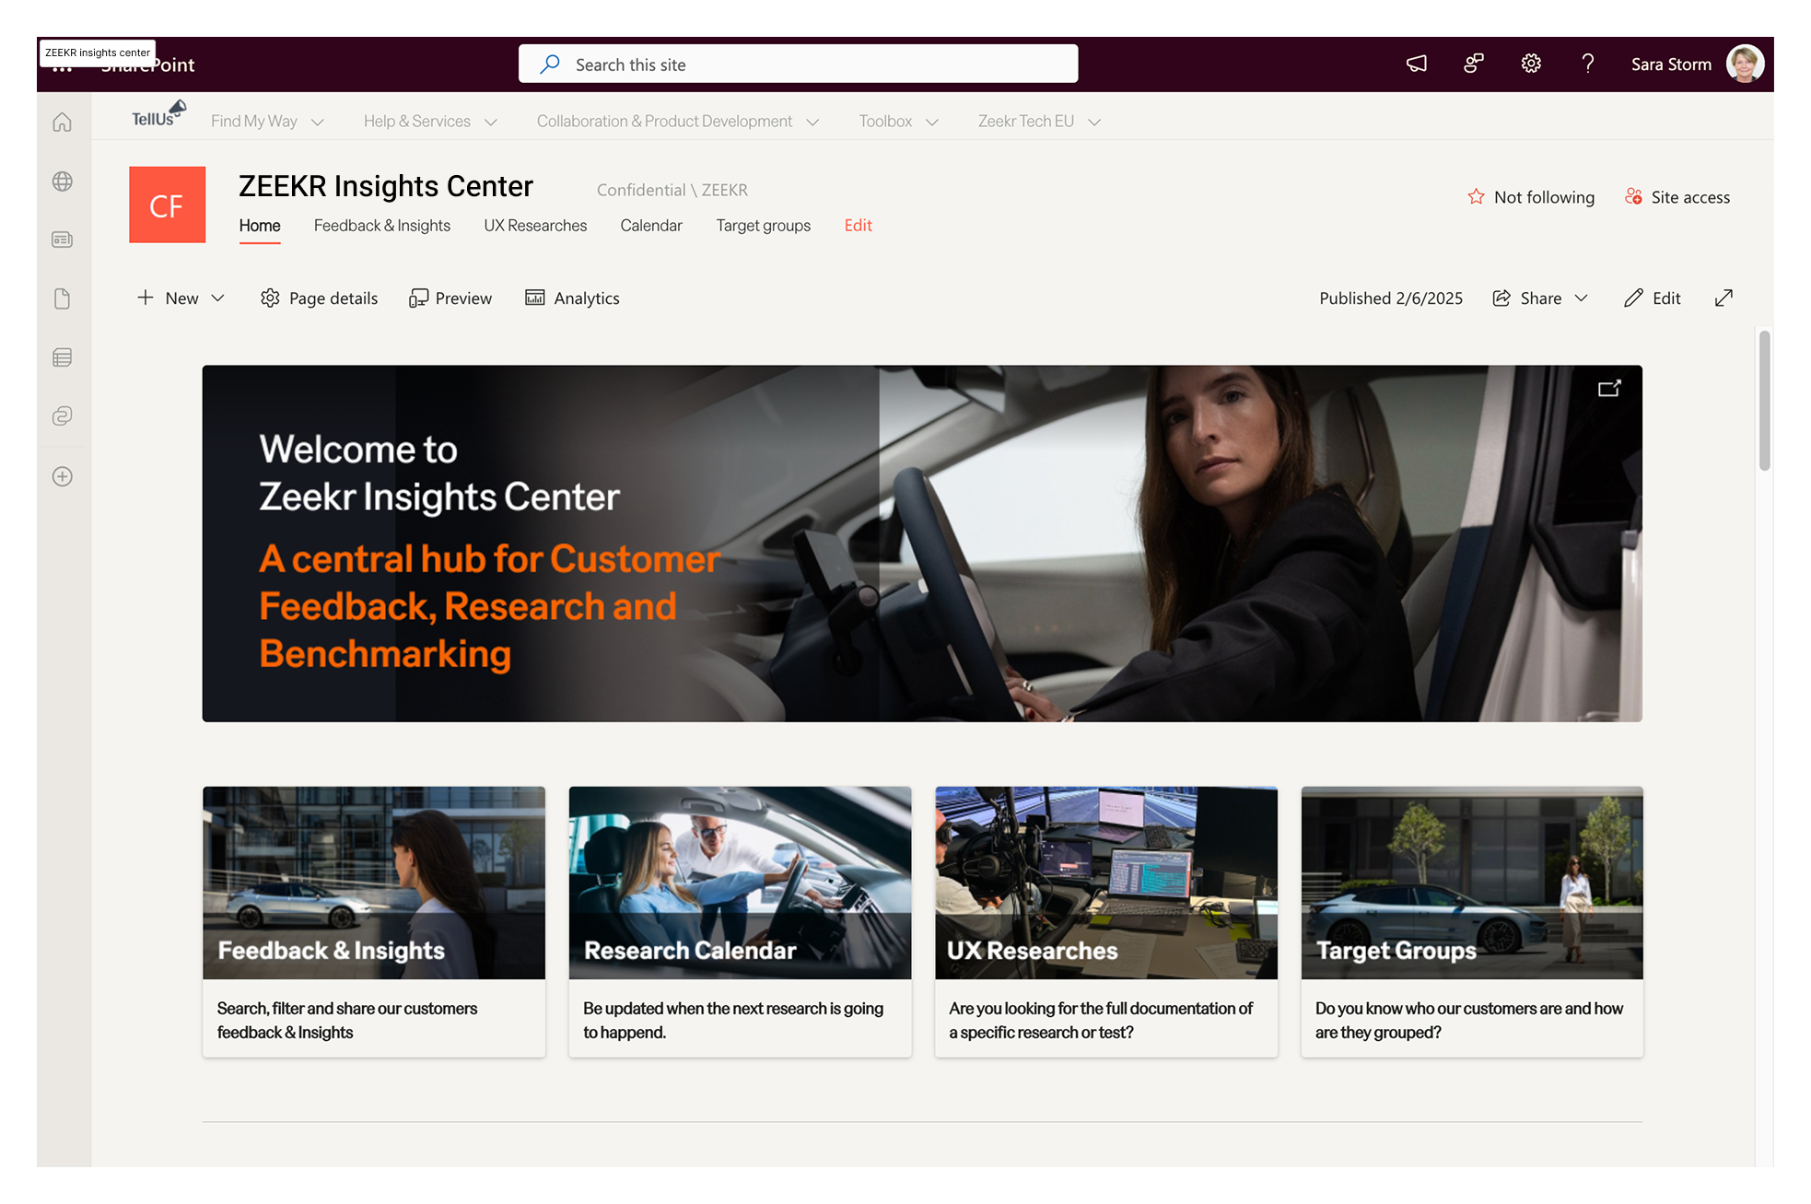This screenshot has height=1204, width=1811.
Task: Click Sara Storm user name
Action: pyautogui.click(x=1671, y=64)
